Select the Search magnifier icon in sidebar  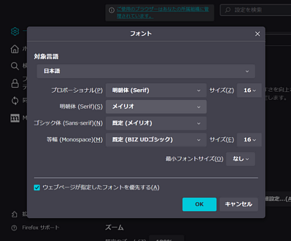pos(15,66)
